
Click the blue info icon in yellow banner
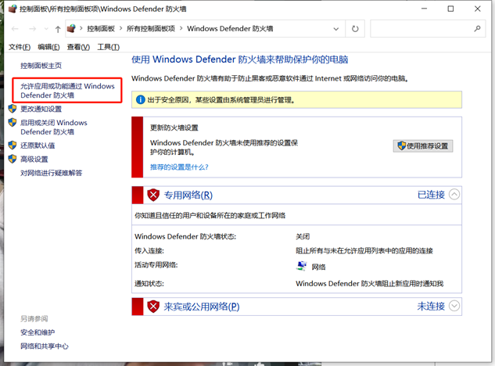coord(141,100)
